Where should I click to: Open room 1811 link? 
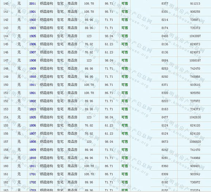[33, 166]
